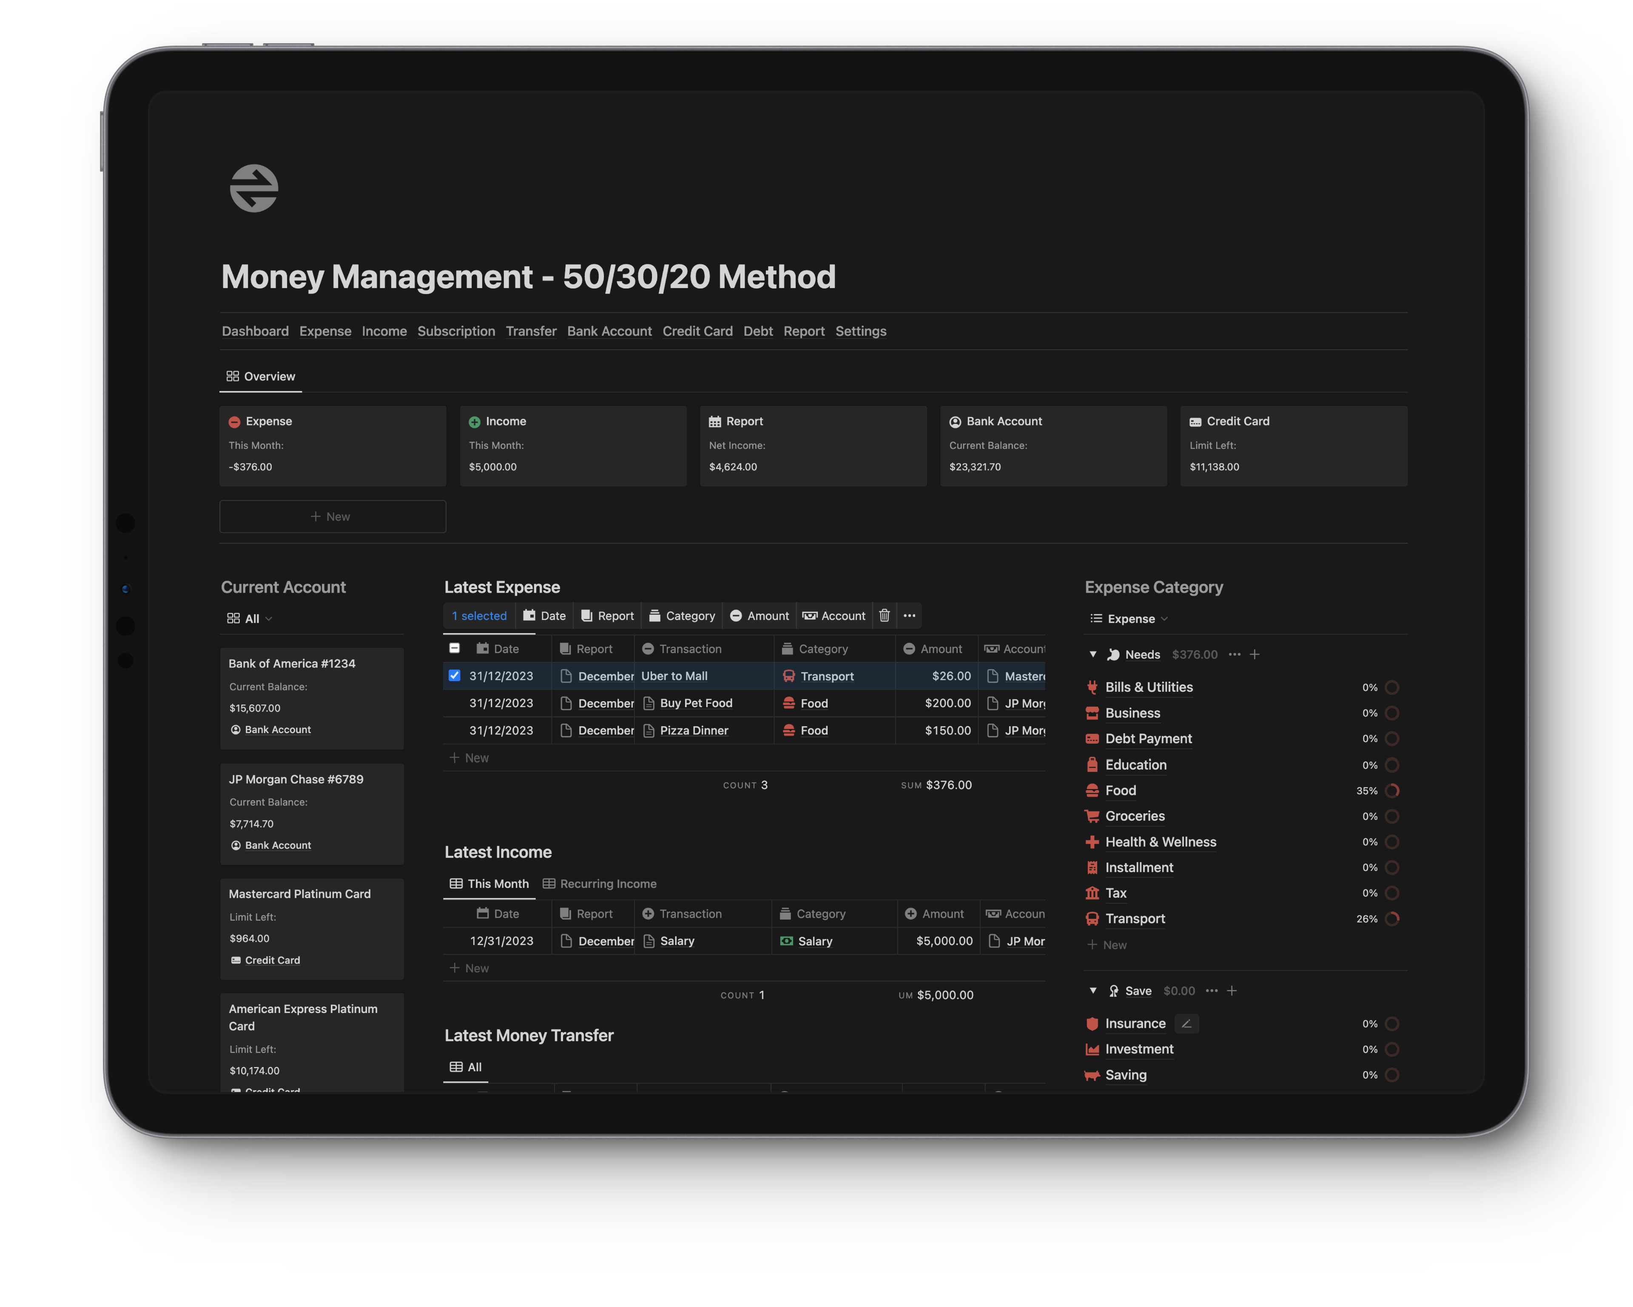Open the Subscription navigation link
Image resolution: width=1633 pixels, height=1307 pixels.
456,331
